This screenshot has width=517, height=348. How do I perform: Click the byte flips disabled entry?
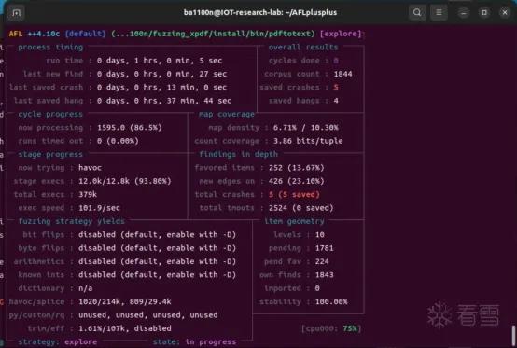(x=158, y=248)
